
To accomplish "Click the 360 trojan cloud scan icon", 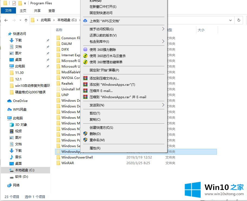I will (85, 56).
